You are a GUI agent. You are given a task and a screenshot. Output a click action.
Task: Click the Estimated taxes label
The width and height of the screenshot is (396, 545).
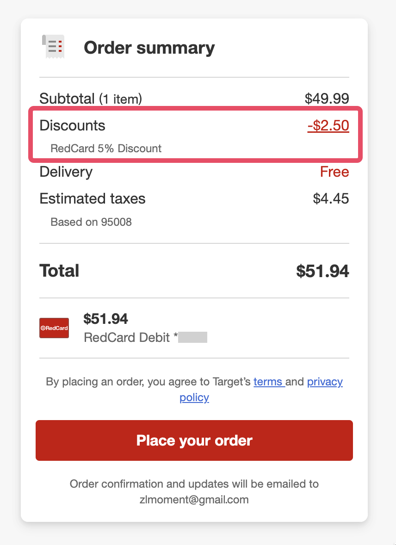coord(93,199)
